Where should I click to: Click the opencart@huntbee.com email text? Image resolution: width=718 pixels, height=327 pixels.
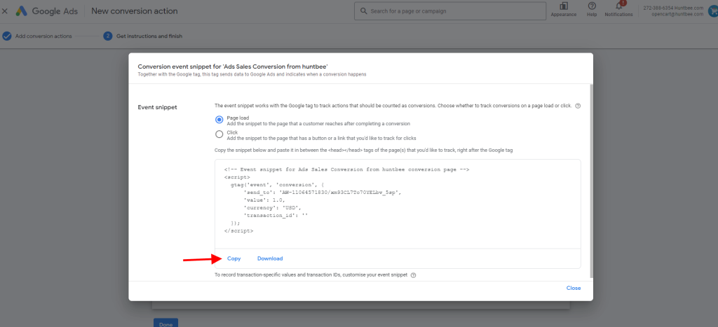(x=678, y=14)
